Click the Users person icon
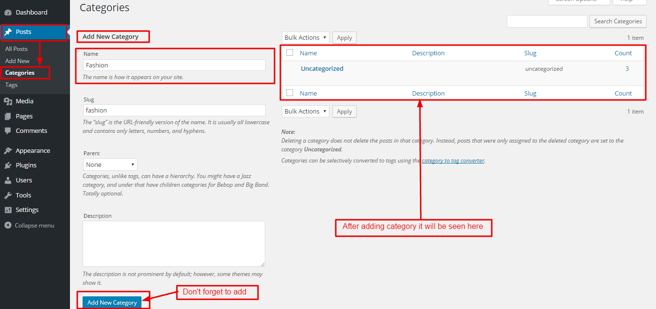The width and height of the screenshot is (656, 309). pyautogui.click(x=8, y=180)
